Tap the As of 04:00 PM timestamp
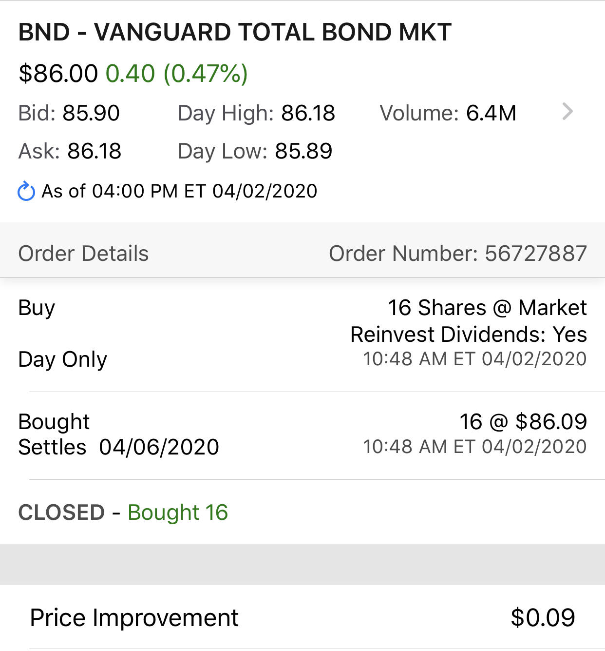 [x=179, y=191]
